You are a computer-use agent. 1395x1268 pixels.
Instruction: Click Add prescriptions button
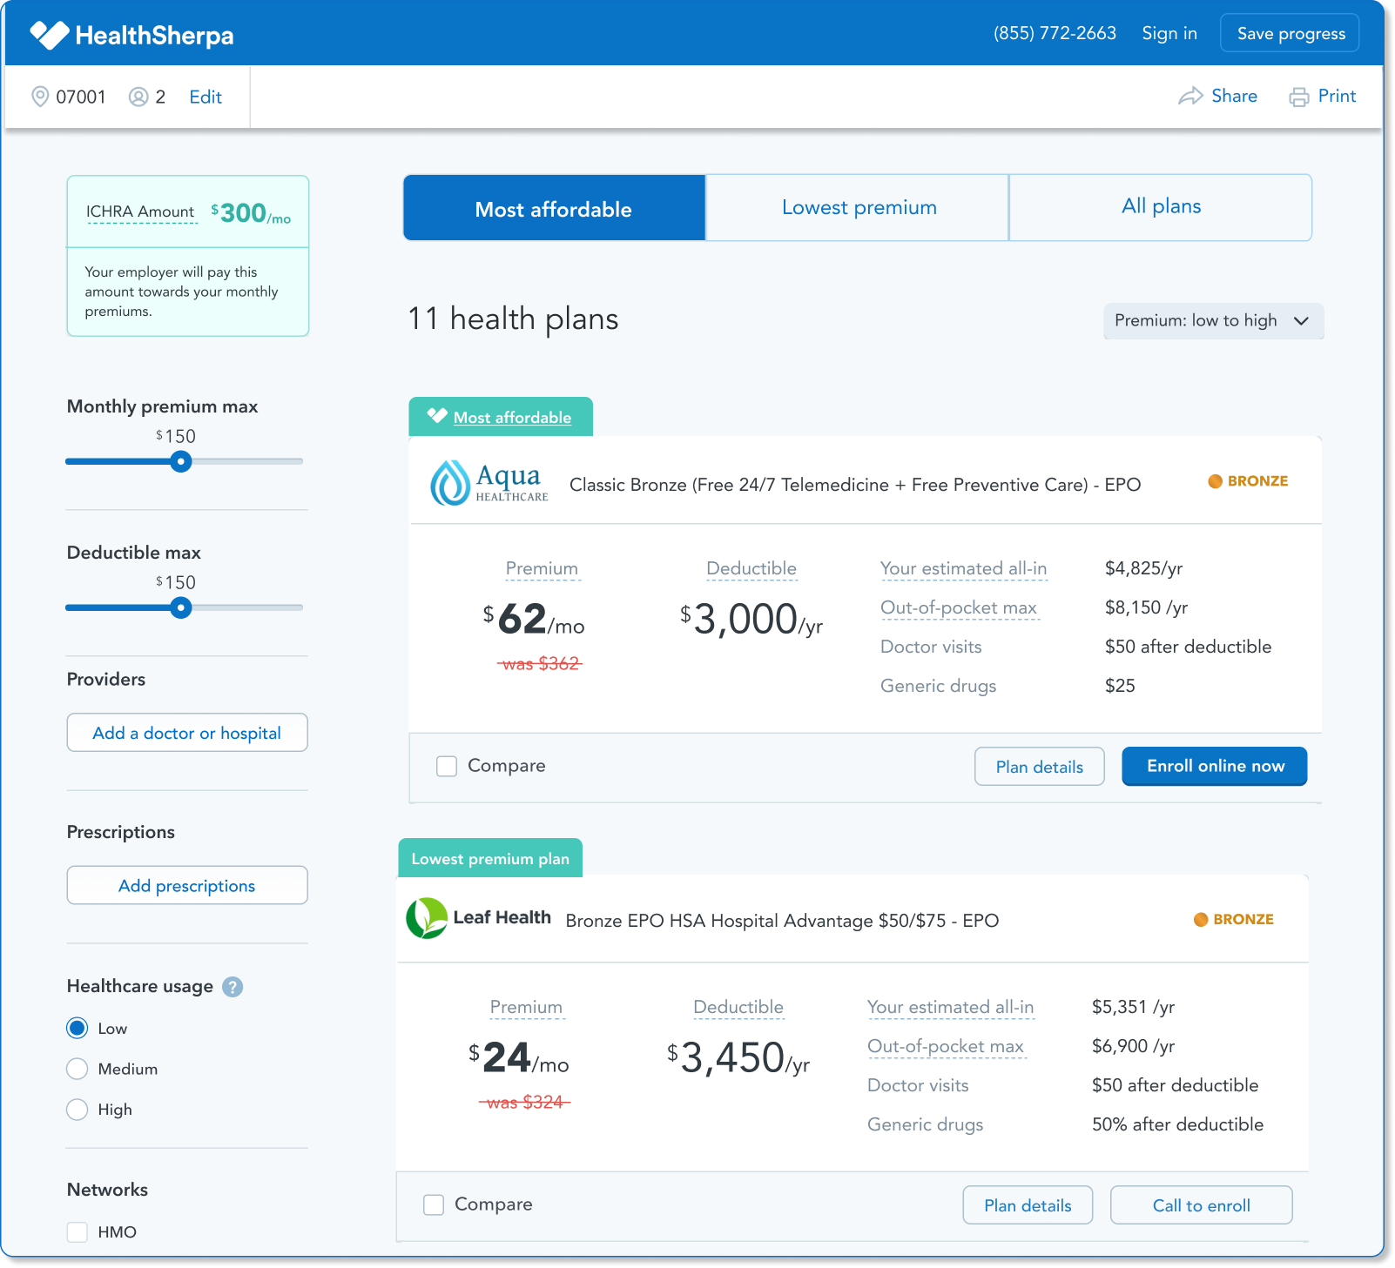tap(187, 885)
